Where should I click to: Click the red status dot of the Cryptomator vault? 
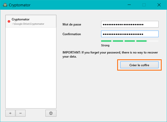pyautogui.click(x=9, y=21)
